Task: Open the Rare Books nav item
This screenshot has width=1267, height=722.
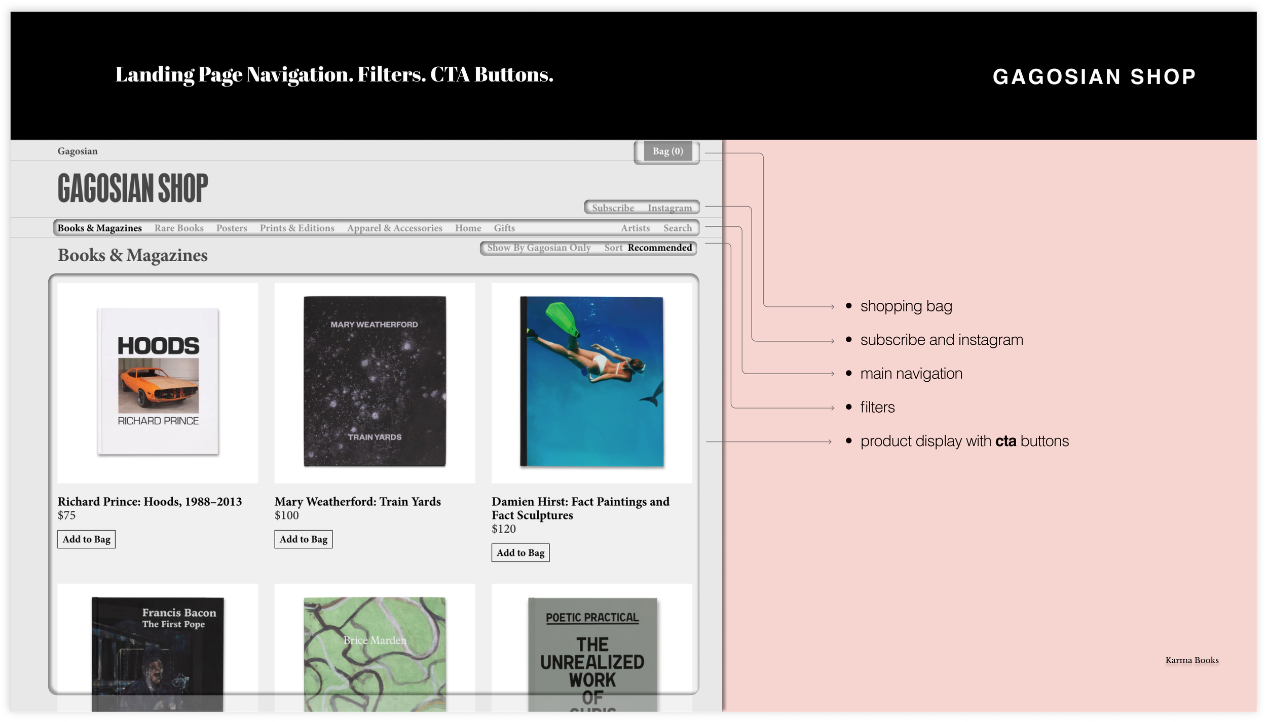Action: click(x=179, y=228)
